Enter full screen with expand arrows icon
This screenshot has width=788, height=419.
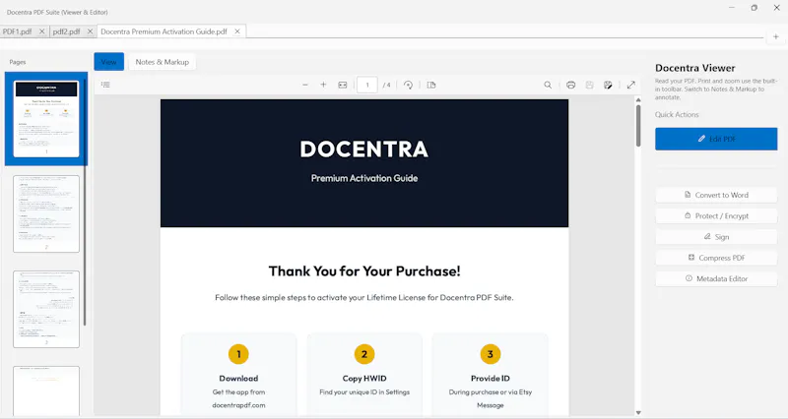coord(631,85)
